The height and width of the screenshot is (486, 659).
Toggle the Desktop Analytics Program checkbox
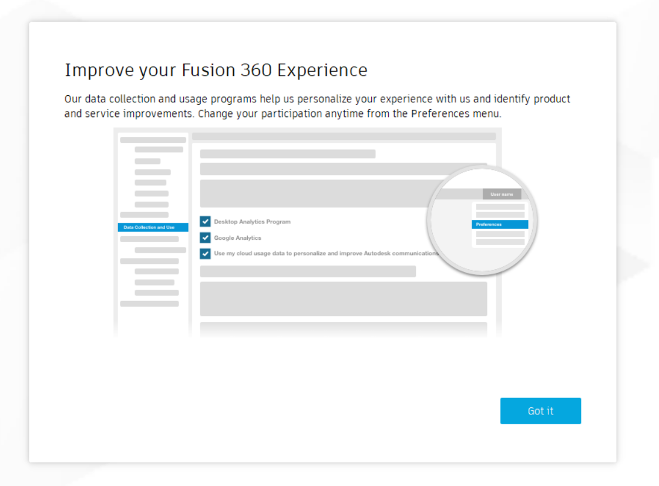coord(205,222)
